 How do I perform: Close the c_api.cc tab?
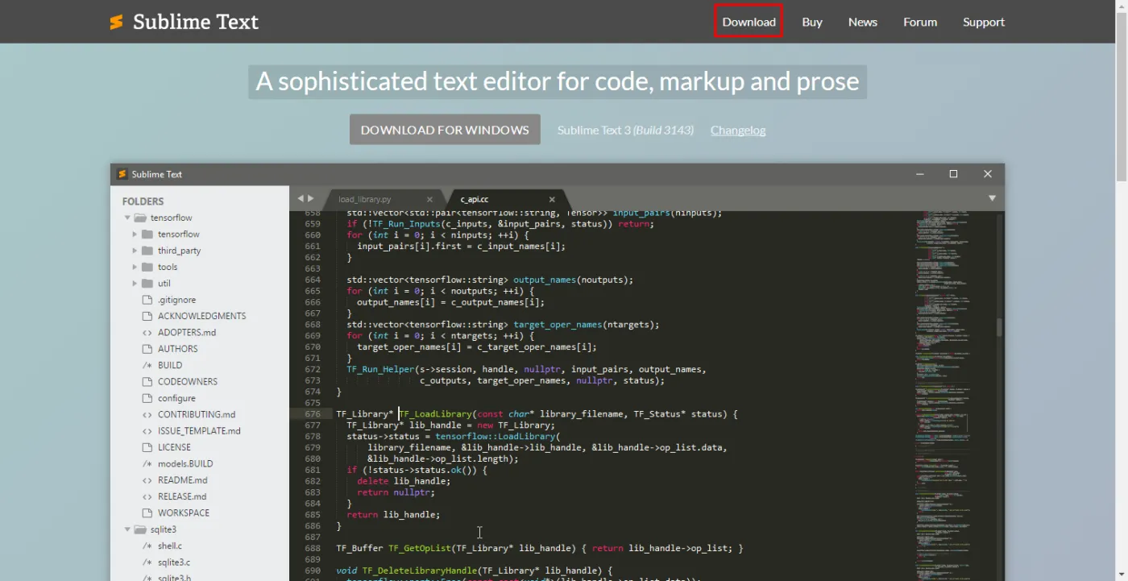tap(552, 199)
